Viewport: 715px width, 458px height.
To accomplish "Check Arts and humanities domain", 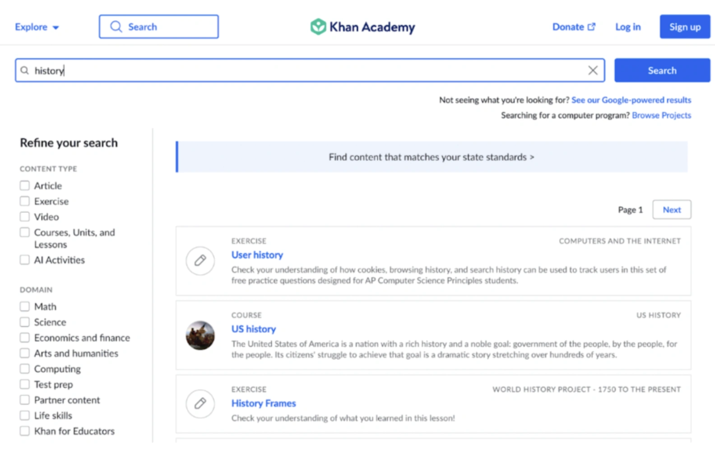I will pos(25,353).
